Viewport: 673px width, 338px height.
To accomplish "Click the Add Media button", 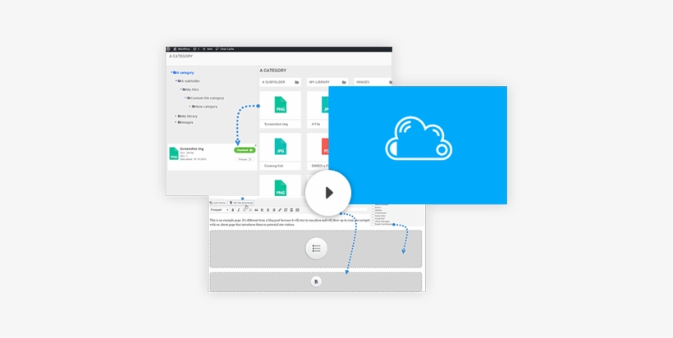I will point(218,202).
